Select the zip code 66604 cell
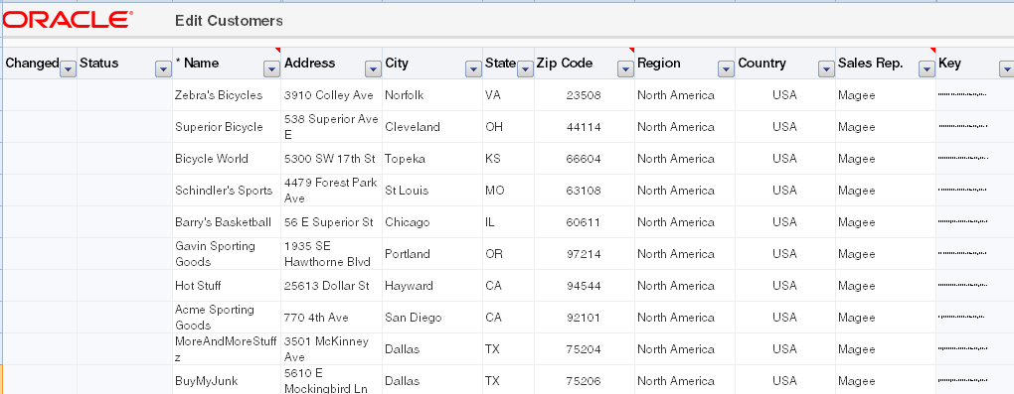Screen dimensions: 1014x394 pos(584,158)
